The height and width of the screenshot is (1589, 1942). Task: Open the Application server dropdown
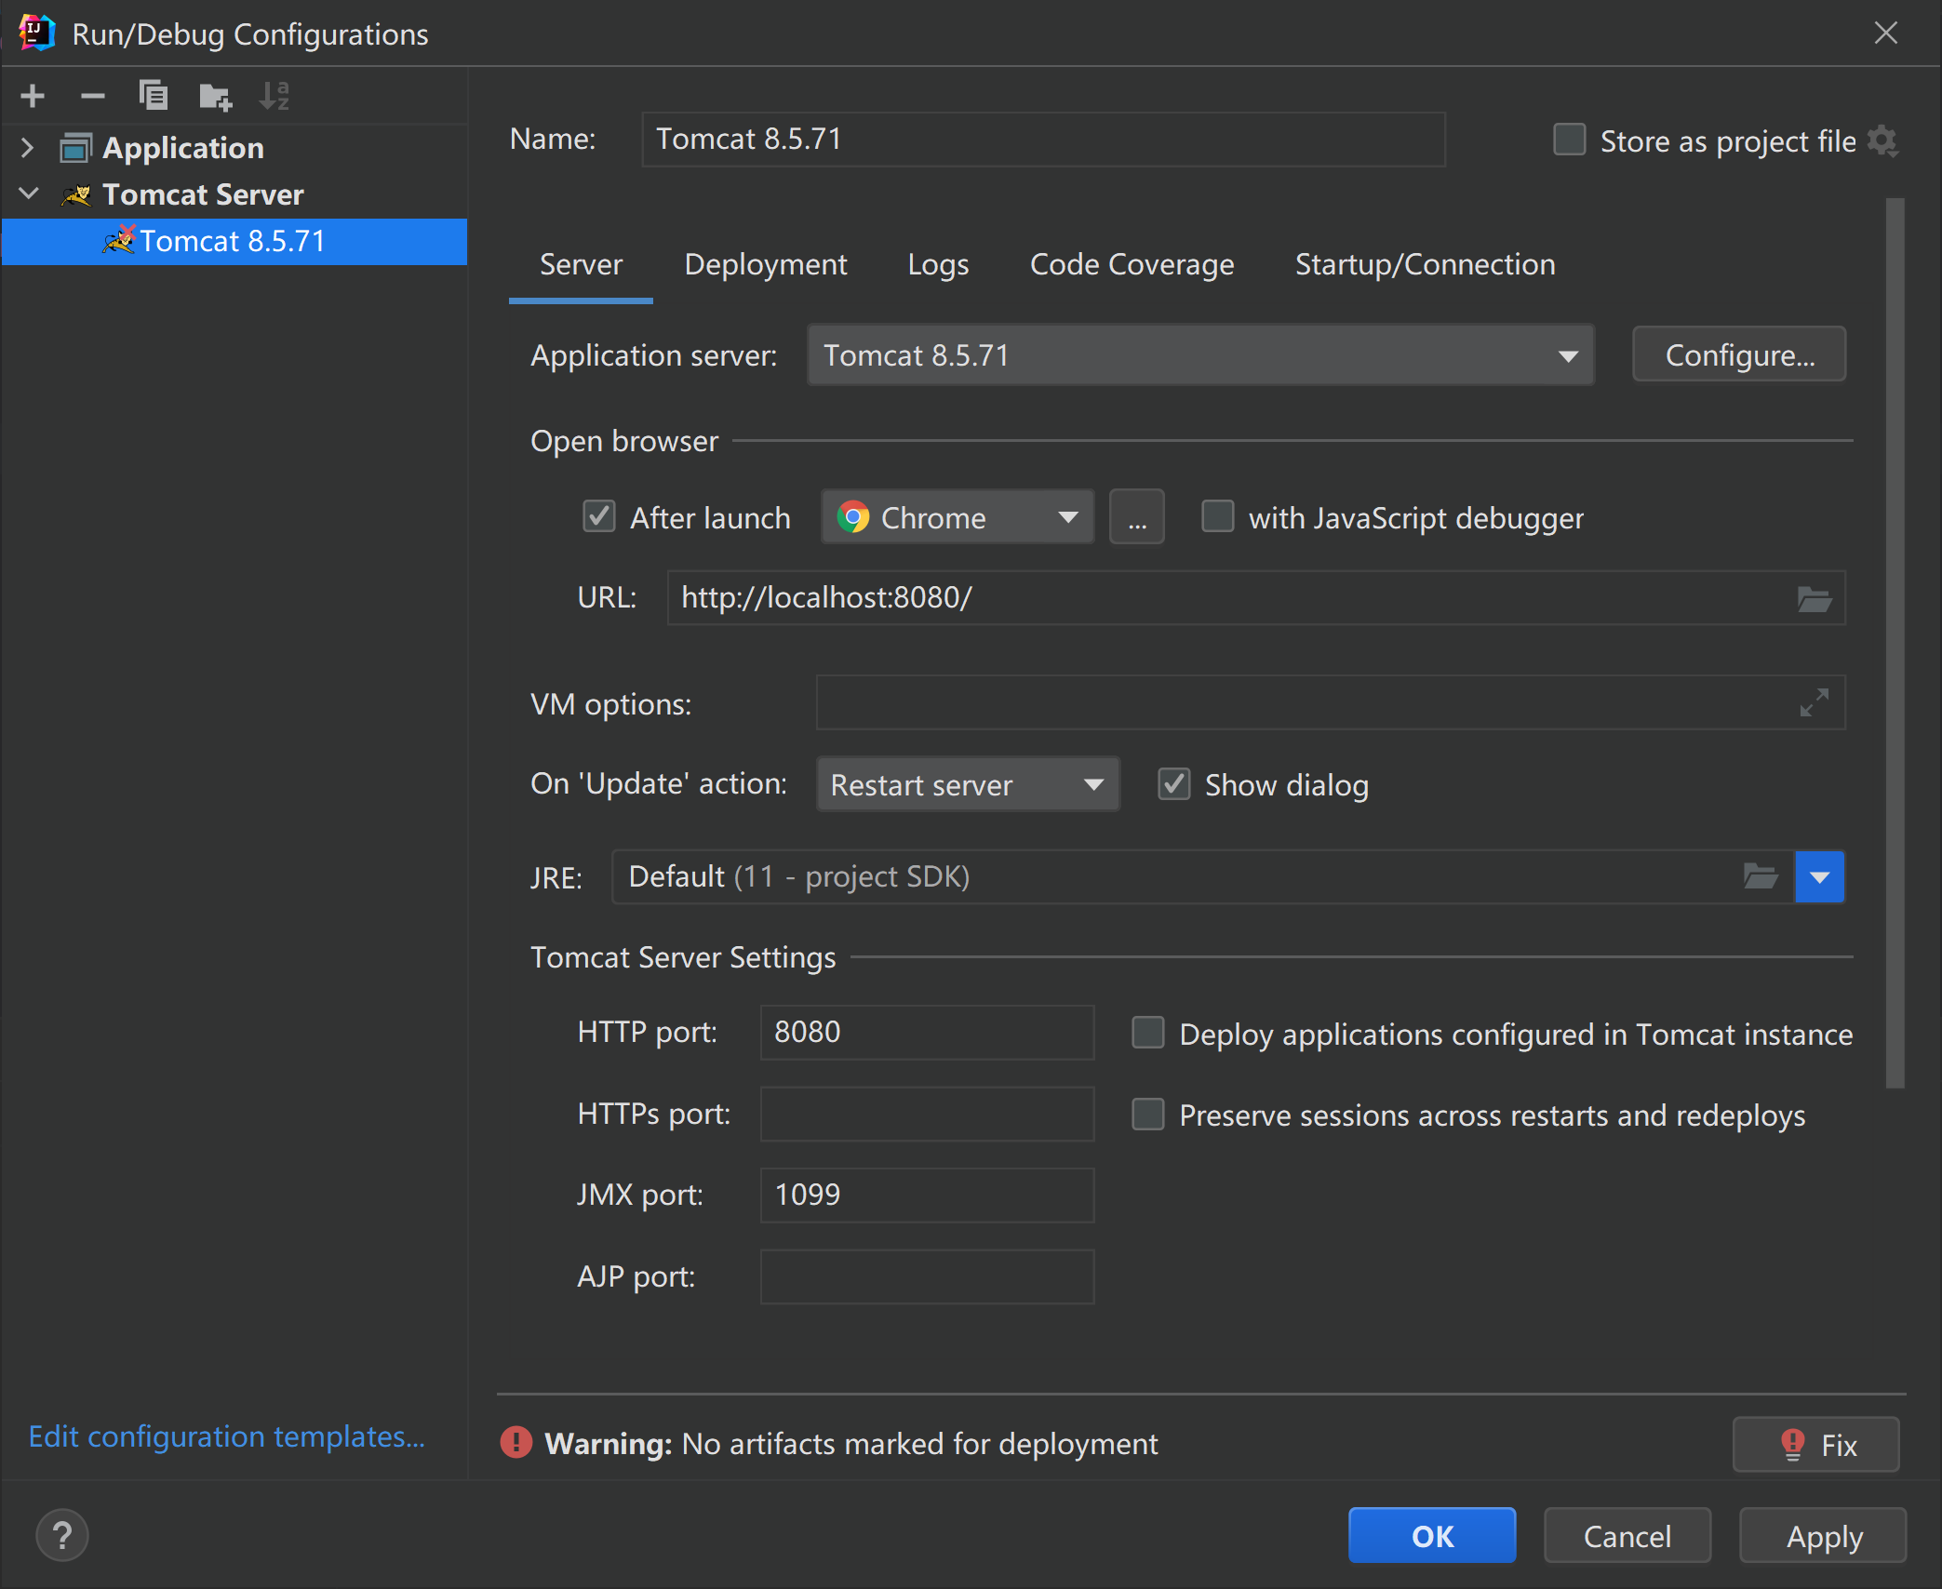[x=1200, y=355]
